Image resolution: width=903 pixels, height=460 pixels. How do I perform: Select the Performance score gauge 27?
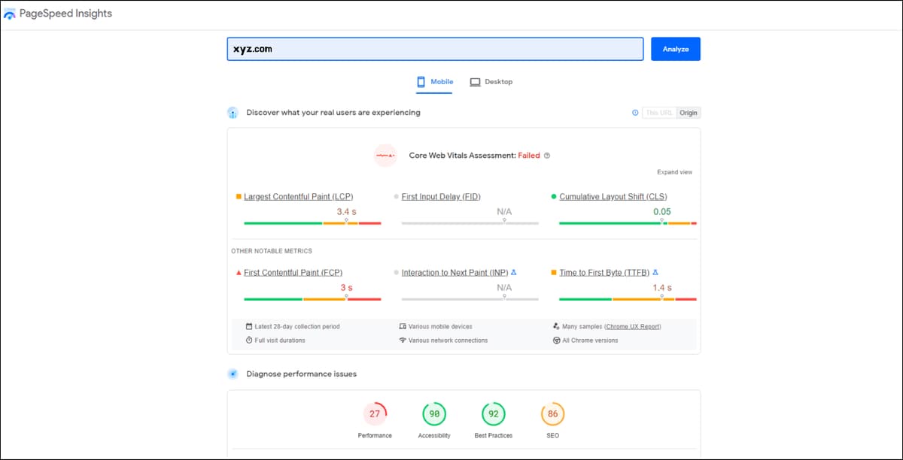[x=375, y=414]
